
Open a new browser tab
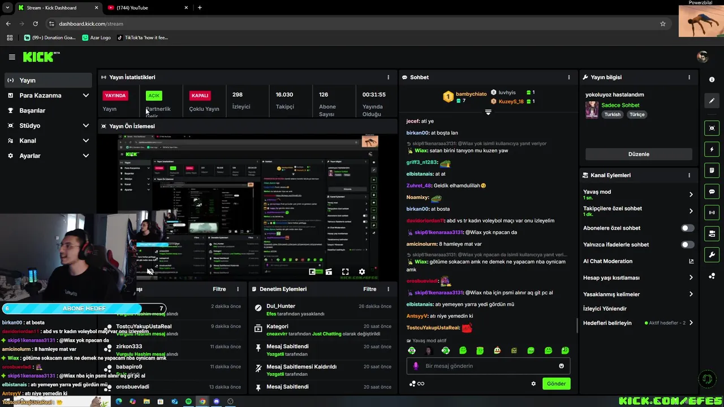[200, 7]
